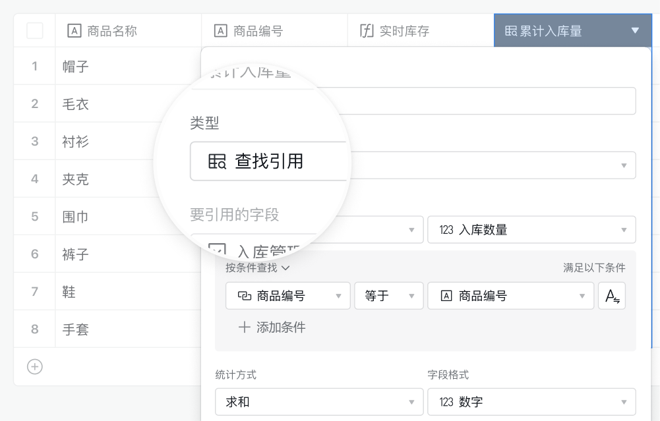This screenshot has width=660, height=421.
Task: Click the text-compare icon beside condition value
Action: pyautogui.click(x=612, y=296)
